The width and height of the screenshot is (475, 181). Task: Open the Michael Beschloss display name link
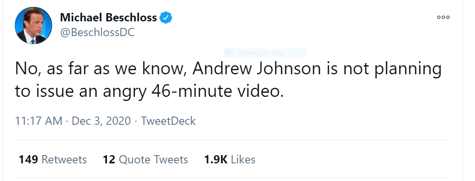(x=108, y=18)
